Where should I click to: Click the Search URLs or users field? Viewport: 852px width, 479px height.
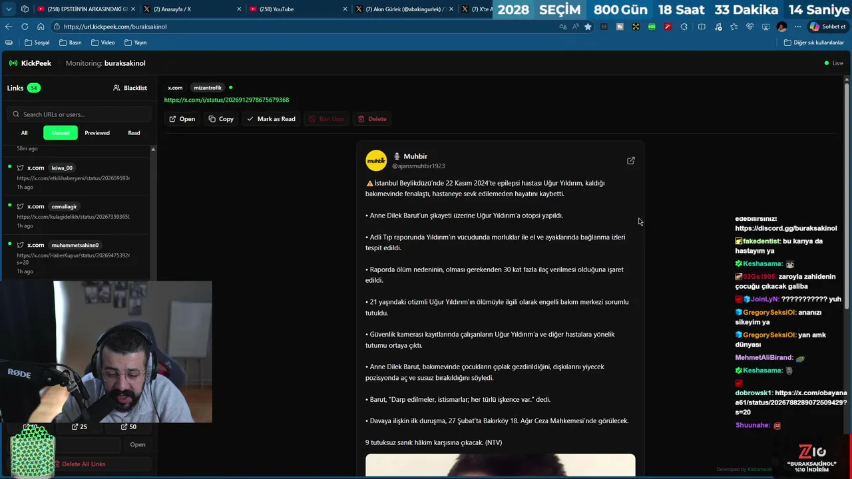tap(81, 114)
